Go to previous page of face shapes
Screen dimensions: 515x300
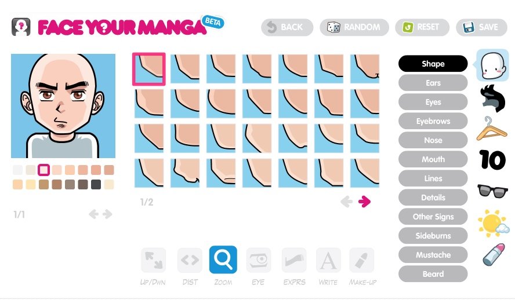coord(346,202)
